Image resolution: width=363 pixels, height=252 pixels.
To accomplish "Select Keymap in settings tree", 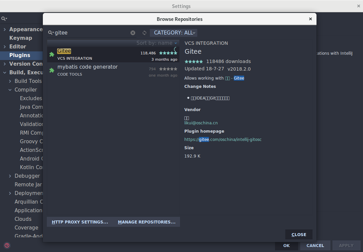I will 21,38.
